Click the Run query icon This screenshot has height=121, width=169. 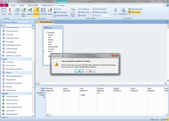click(10, 12)
